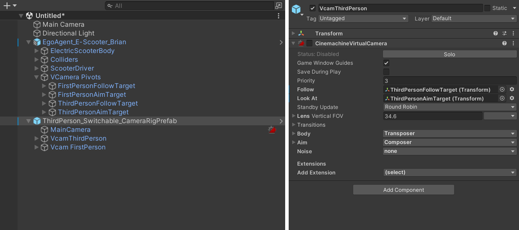The width and height of the screenshot is (519, 230).
Task: Click the plus create-object button in Hierarchy
Action: pyautogui.click(x=7, y=6)
